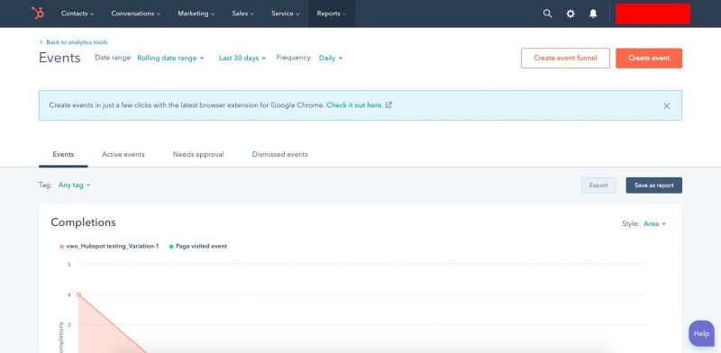Viewport: 721px width, 353px height.
Task: Open the Contacts menu
Action: [78, 14]
